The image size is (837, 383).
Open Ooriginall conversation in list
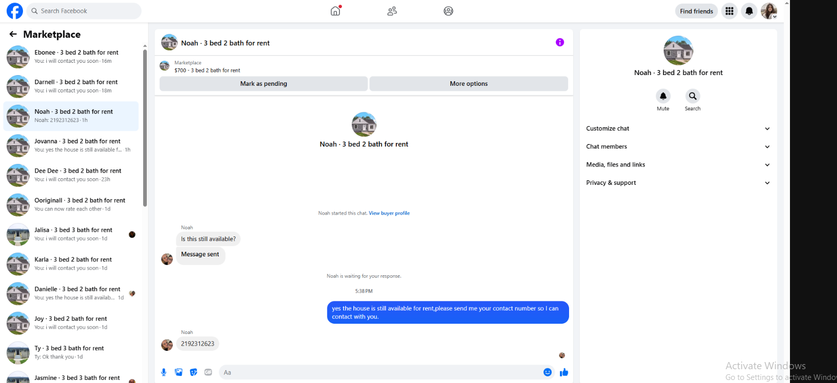(71, 205)
